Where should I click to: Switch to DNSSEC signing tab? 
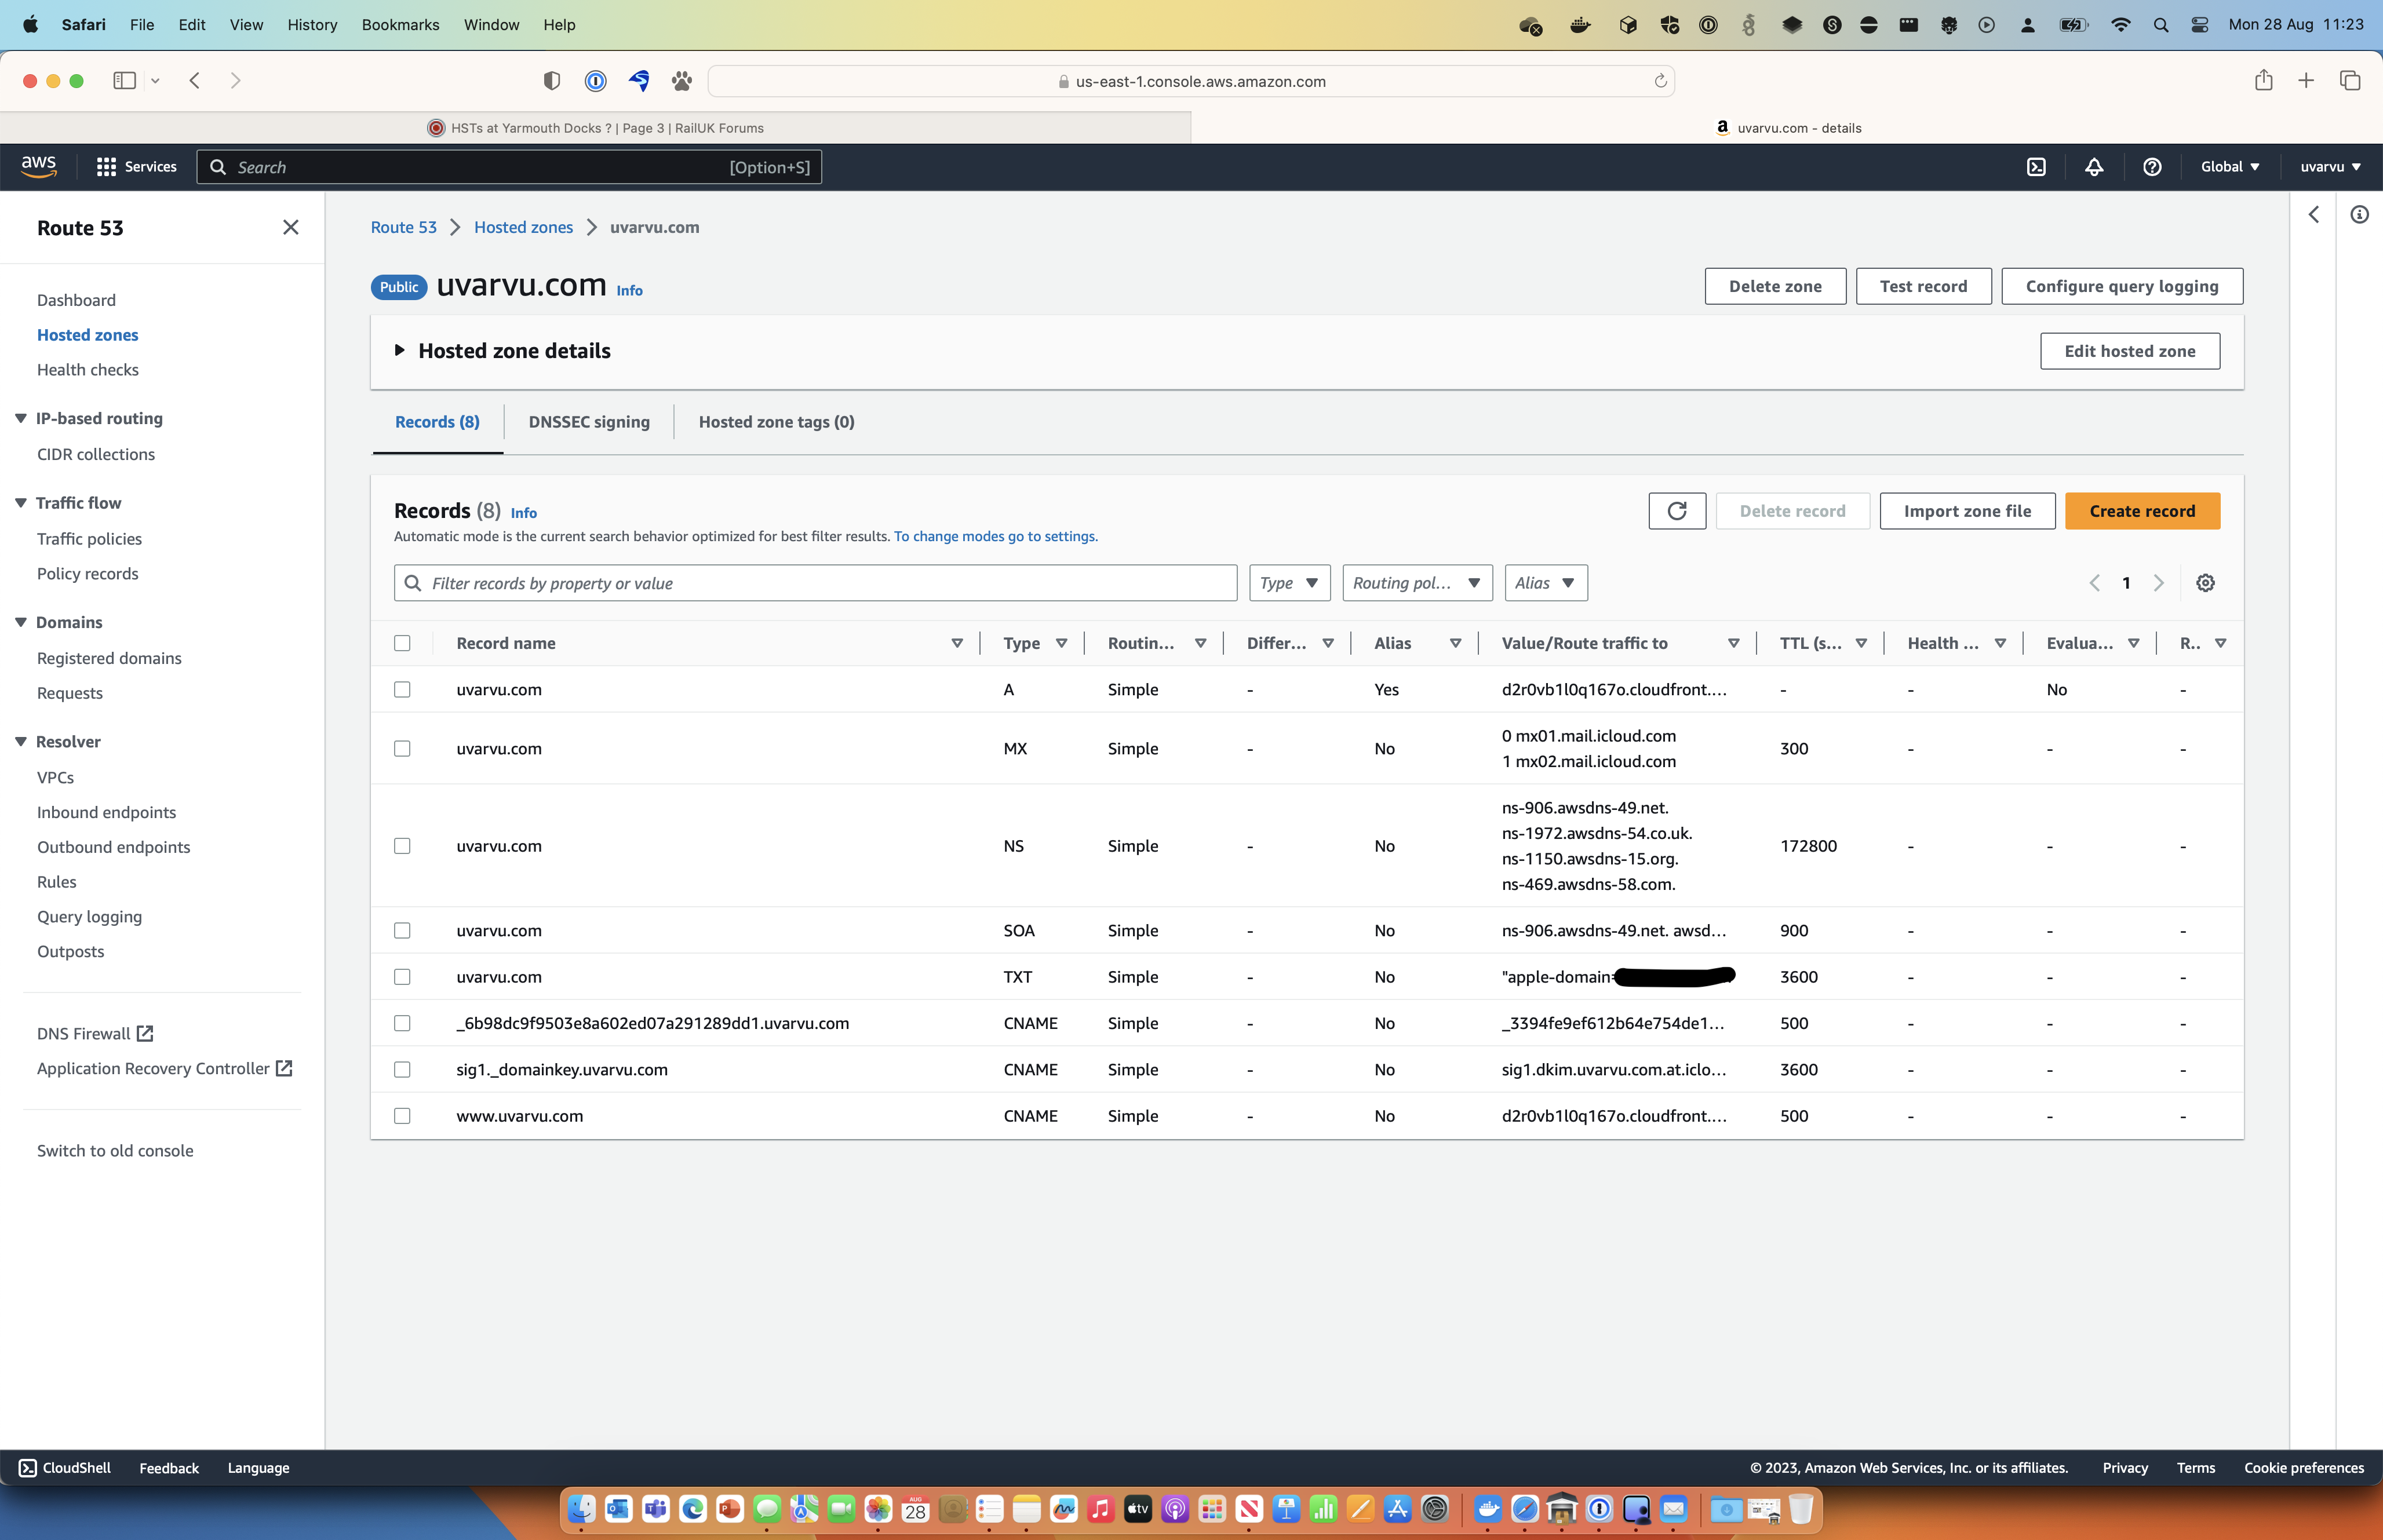click(x=589, y=422)
